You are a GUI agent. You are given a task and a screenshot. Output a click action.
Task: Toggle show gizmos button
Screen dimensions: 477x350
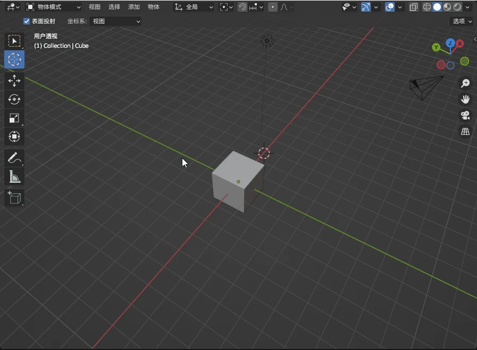(x=366, y=7)
